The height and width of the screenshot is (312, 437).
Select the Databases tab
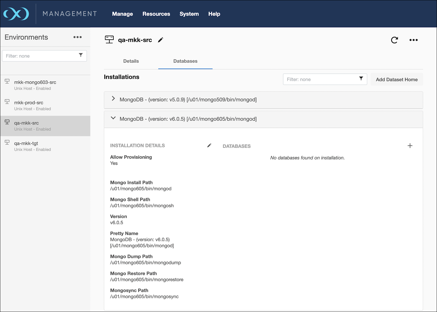(185, 61)
